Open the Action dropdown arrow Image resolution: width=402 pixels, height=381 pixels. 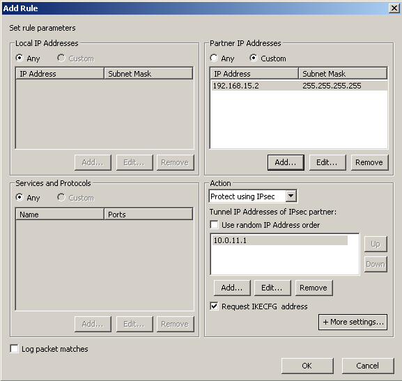291,196
